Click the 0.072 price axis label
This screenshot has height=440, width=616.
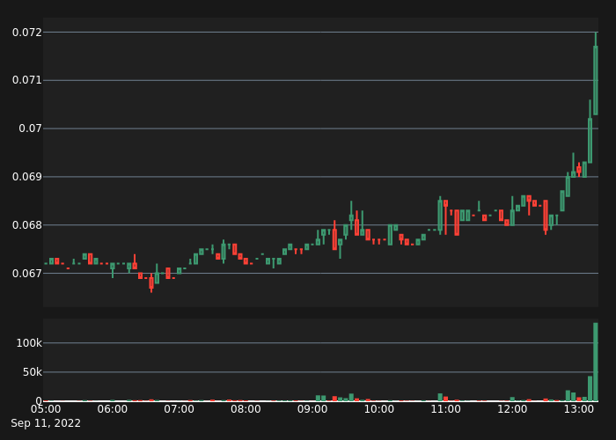pos(26,33)
